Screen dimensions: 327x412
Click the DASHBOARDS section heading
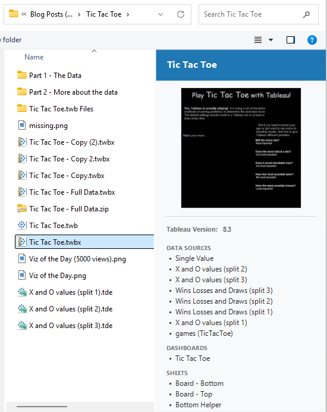(x=187, y=348)
